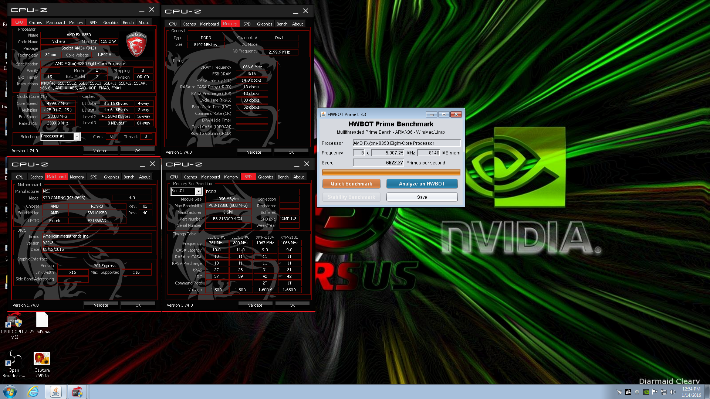710x399 pixels.
Task: Click the DRAM Frequency value 1066.6 MHz
Action: [x=251, y=67]
